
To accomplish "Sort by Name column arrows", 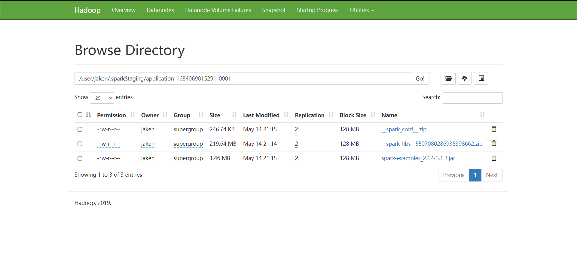I will 482,115.
